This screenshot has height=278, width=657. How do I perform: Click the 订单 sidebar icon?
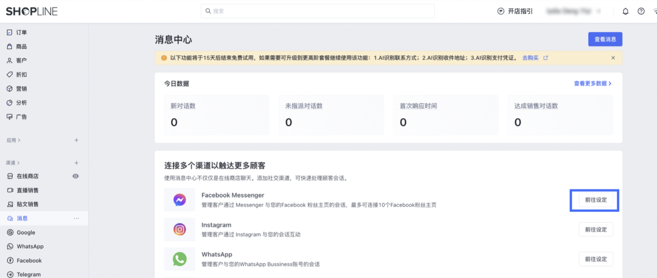pos(10,32)
